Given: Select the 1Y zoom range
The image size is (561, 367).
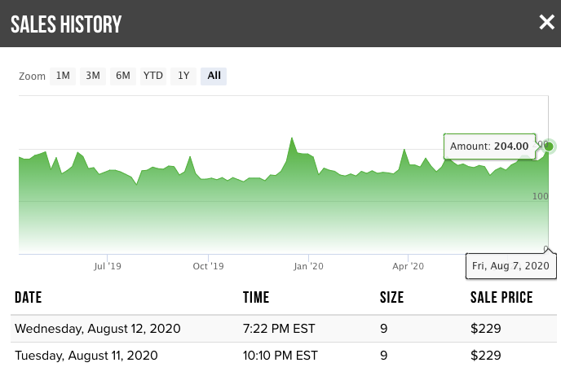Looking at the screenshot, I should [x=184, y=76].
